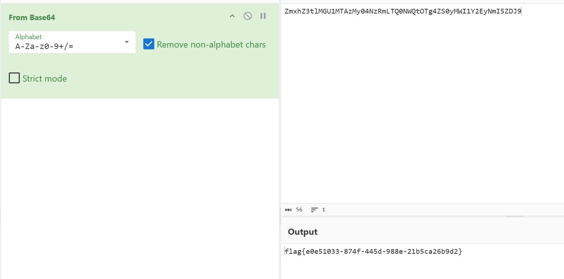Click the line count icon

[x=314, y=210]
